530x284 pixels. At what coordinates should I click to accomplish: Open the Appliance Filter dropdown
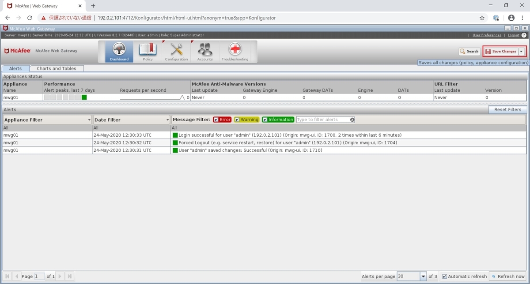pyautogui.click(x=47, y=120)
